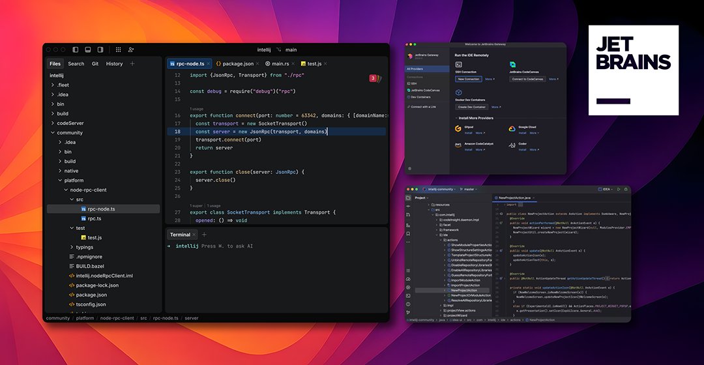Collapse the node-rpc-client folder
Screen dimensions: 704x365
(x=66, y=190)
